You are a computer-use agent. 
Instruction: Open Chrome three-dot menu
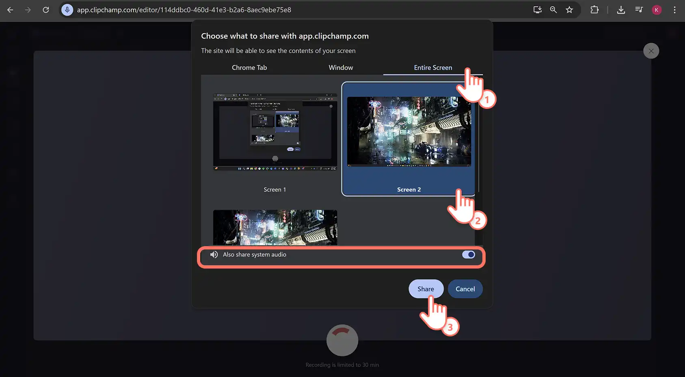point(674,10)
